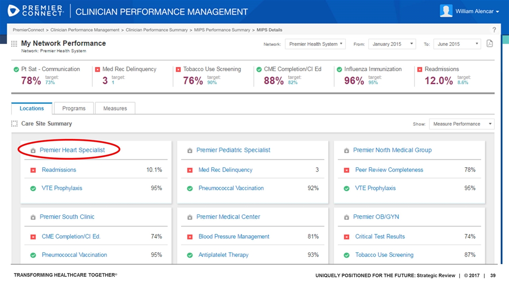The height and width of the screenshot is (286, 509).
Task: Open the Premier Heart Specialist site link
Action: (x=72, y=150)
